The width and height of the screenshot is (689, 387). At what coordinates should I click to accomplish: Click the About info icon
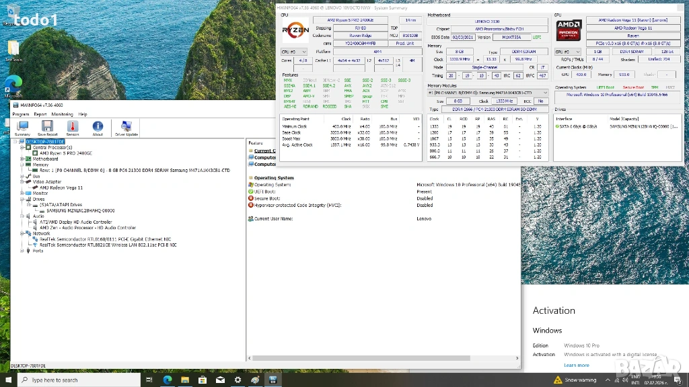tap(98, 128)
